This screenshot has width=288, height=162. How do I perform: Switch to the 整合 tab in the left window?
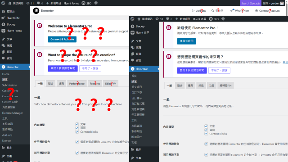pyautogui.click(x=50, y=84)
